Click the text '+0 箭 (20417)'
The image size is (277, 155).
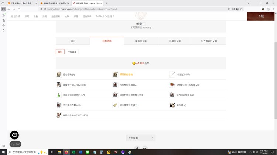(x=183, y=75)
